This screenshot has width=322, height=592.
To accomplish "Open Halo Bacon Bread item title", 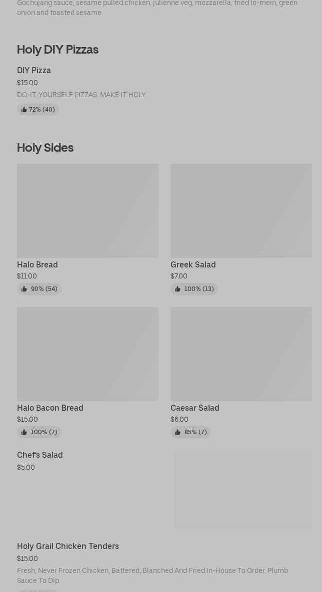I will [x=50, y=408].
